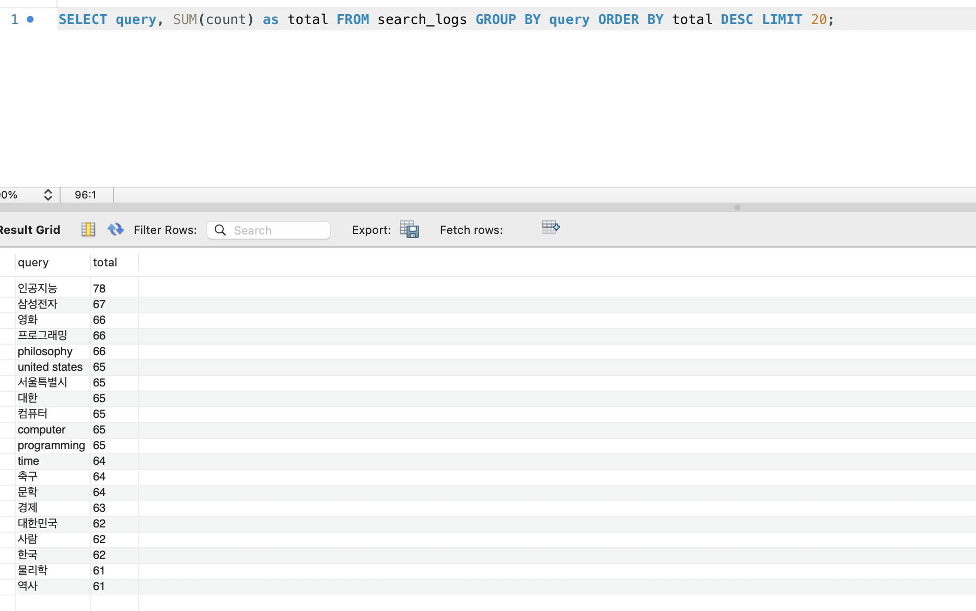Click the programming query cell
This screenshot has width=976, height=611.
coord(51,445)
